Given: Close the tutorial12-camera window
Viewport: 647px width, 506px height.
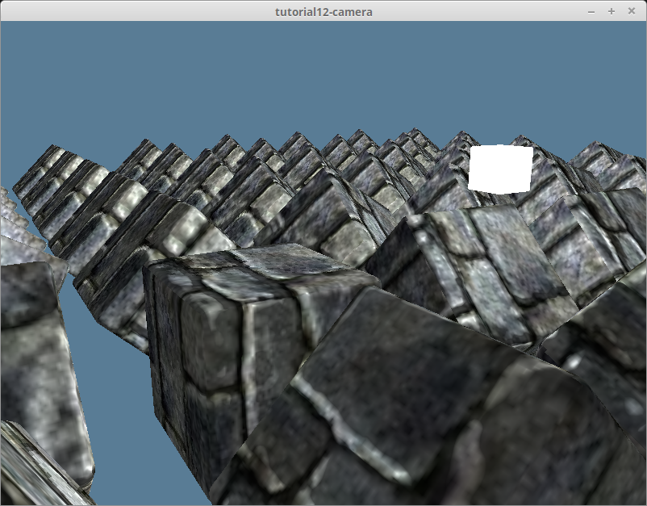Looking at the screenshot, I should click(630, 11).
